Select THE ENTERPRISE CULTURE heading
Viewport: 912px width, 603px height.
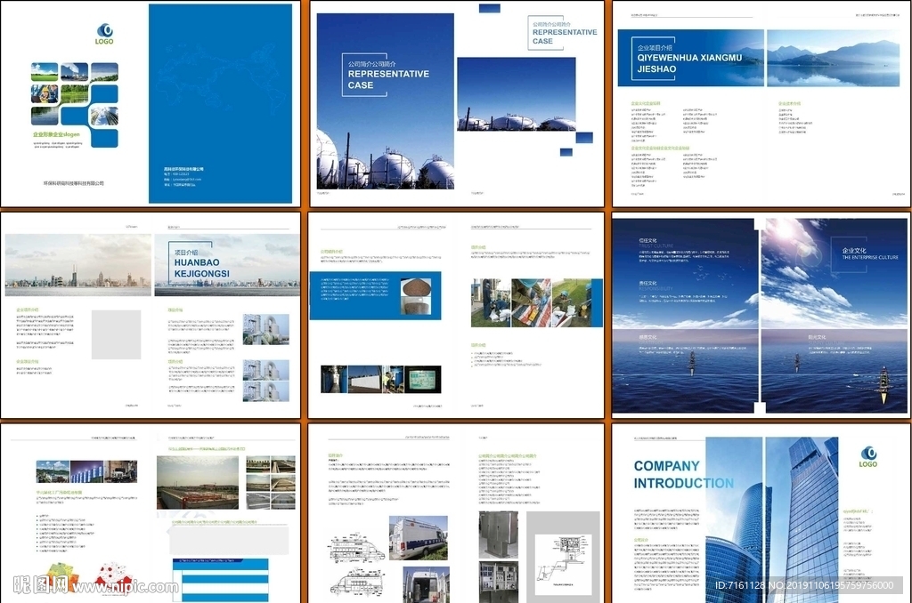[870, 257]
